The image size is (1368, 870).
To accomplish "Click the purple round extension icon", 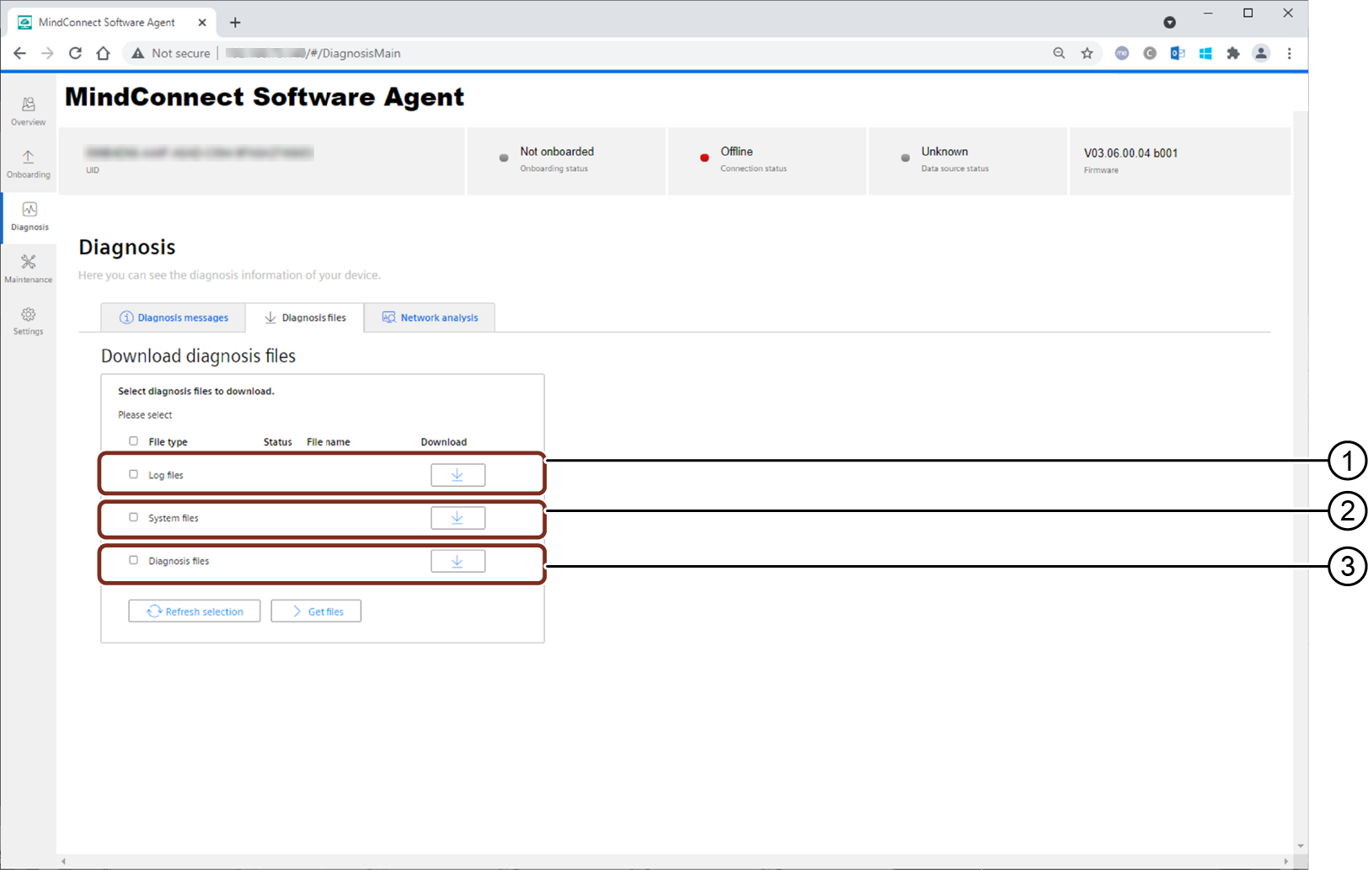I will [1122, 53].
